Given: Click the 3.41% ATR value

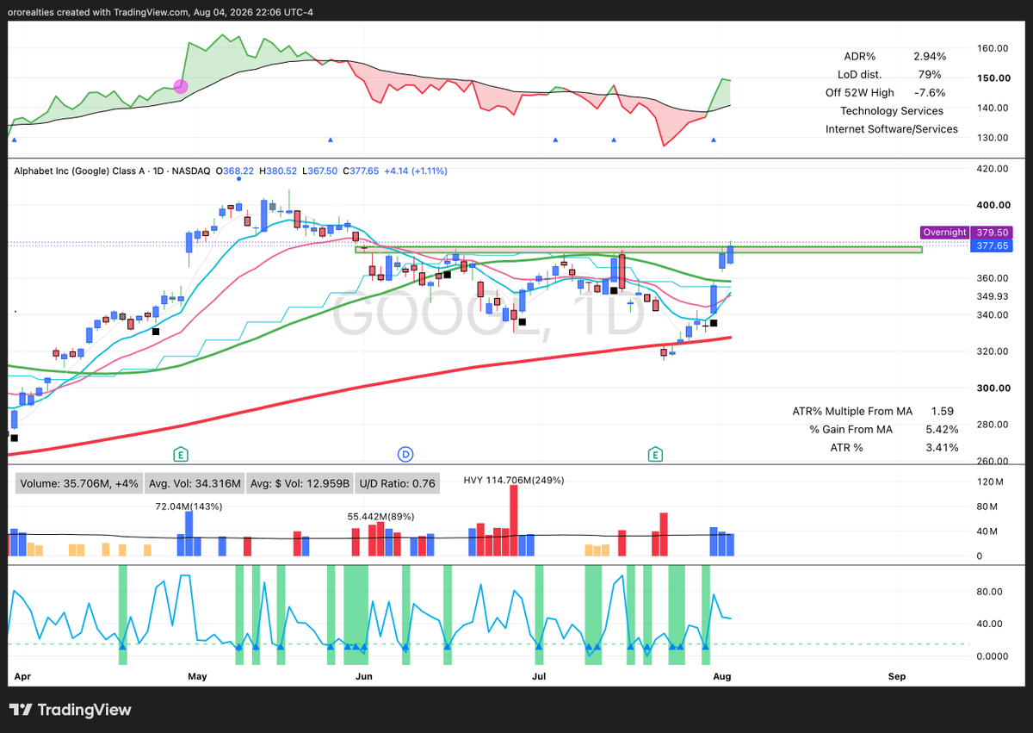Looking at the screenshot, I should (x=943, y=447).
